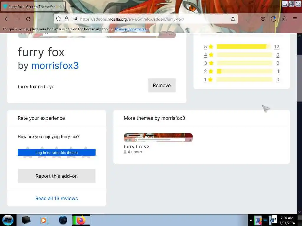The width and height of the screenshot is (302, 226).
Task: Open Manage bookmarks link
Action: pyautogui.click(x=132, y=29)
